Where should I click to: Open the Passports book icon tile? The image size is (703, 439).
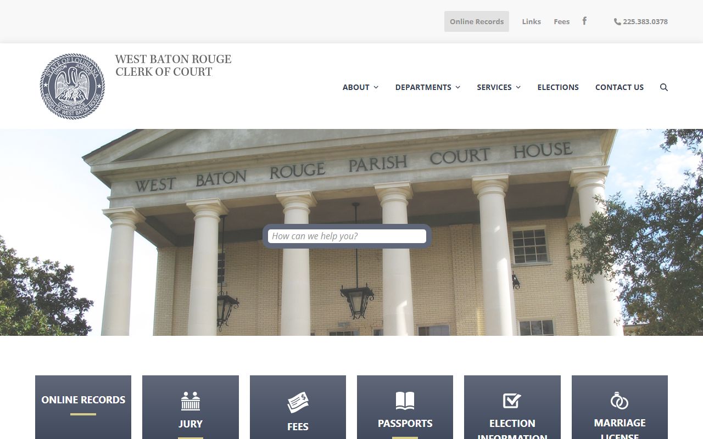pyautogui.click(x=405, y=401)
